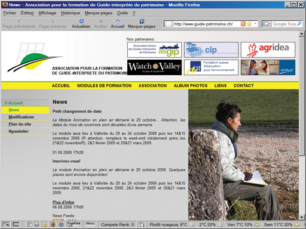Click the search magnifier icon
The width and height of the screenshot is (306, 229).
(x=299, y=24)
